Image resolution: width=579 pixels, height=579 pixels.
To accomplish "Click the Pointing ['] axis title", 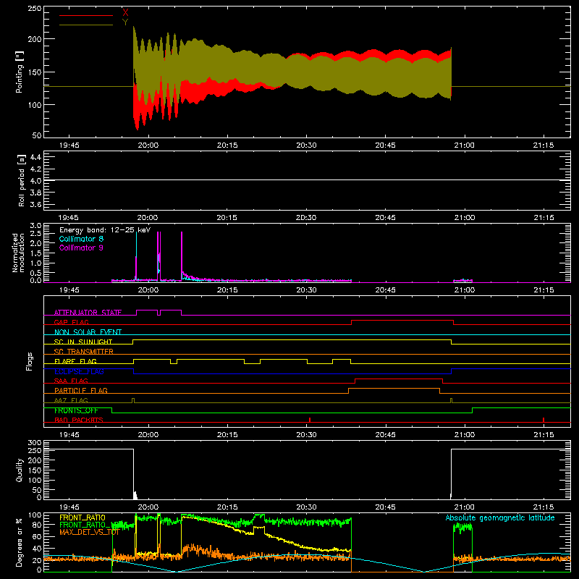I will coord(20,72).
